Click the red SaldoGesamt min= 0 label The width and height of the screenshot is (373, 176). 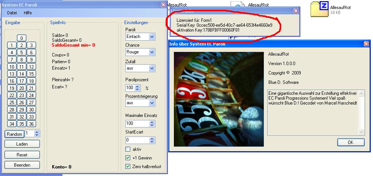tap(73, 45)
